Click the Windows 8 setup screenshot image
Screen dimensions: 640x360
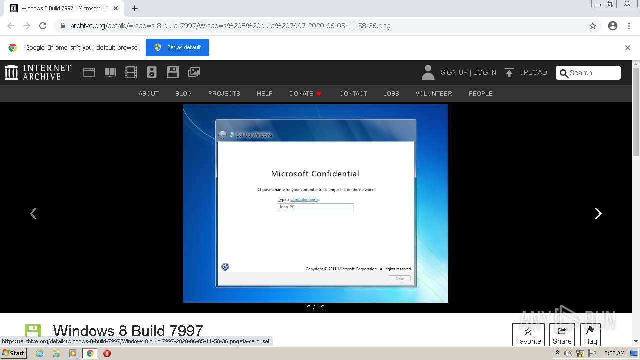tap(316, 203)
